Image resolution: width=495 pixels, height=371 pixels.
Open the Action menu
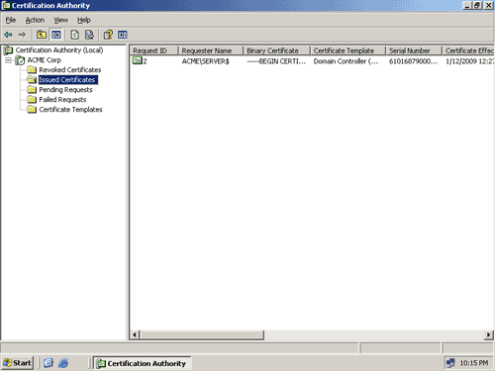[35, 20]
